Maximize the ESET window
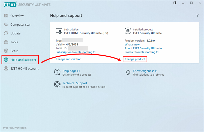Image resolution: width=204 pixels, height=132 pixels. click(x=191, y=3)
